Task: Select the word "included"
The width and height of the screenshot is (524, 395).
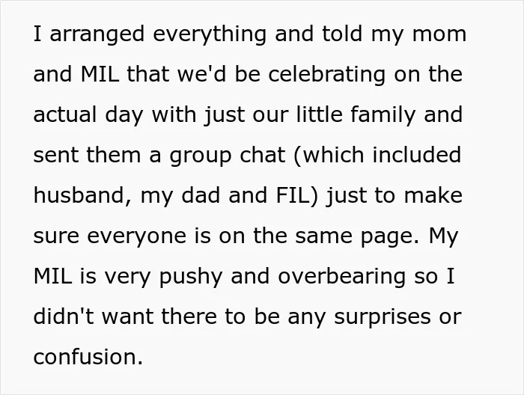Action: (x=417, y=155)
